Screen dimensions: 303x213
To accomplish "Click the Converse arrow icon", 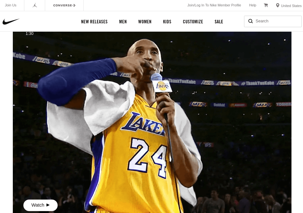I will tap(74, 5).
